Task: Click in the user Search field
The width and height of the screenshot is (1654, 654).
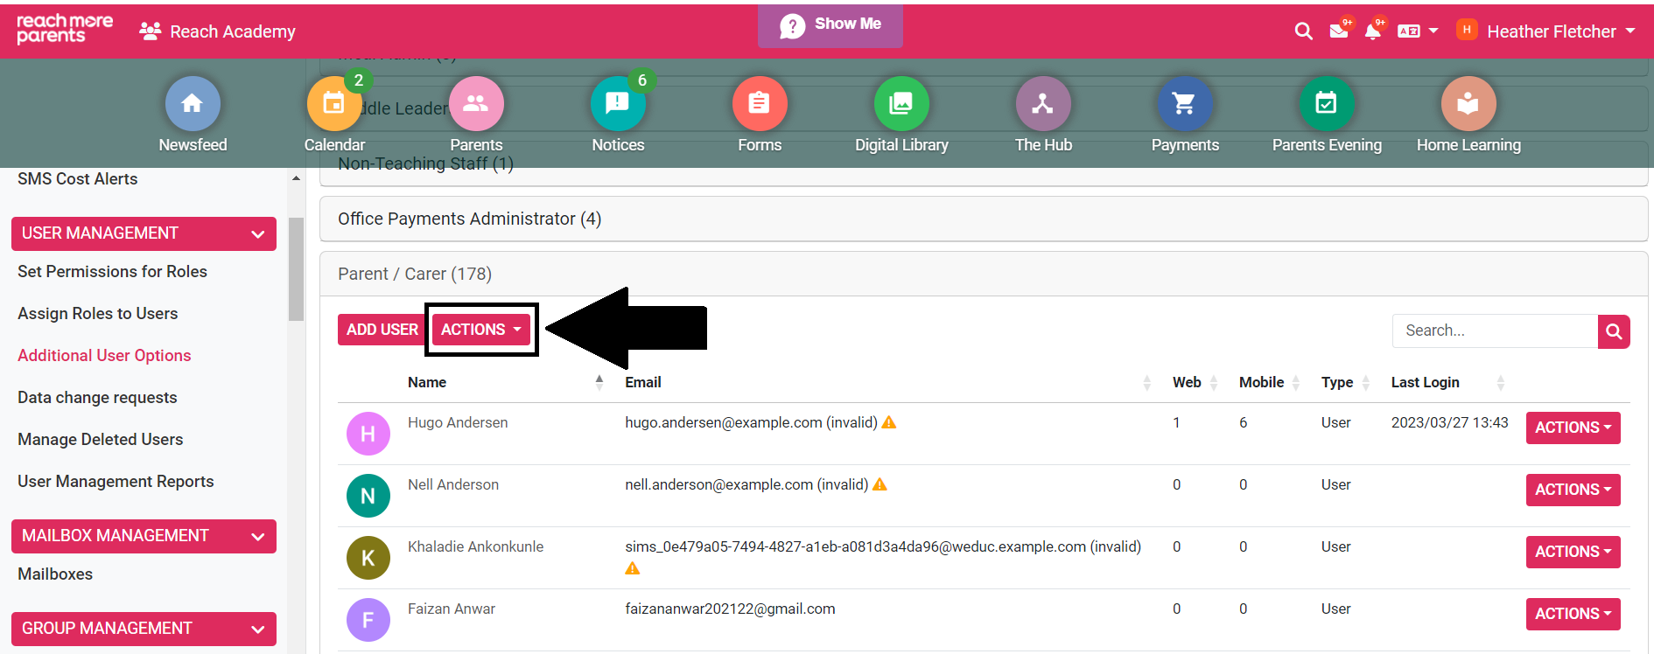Action: pos(1494,330)
